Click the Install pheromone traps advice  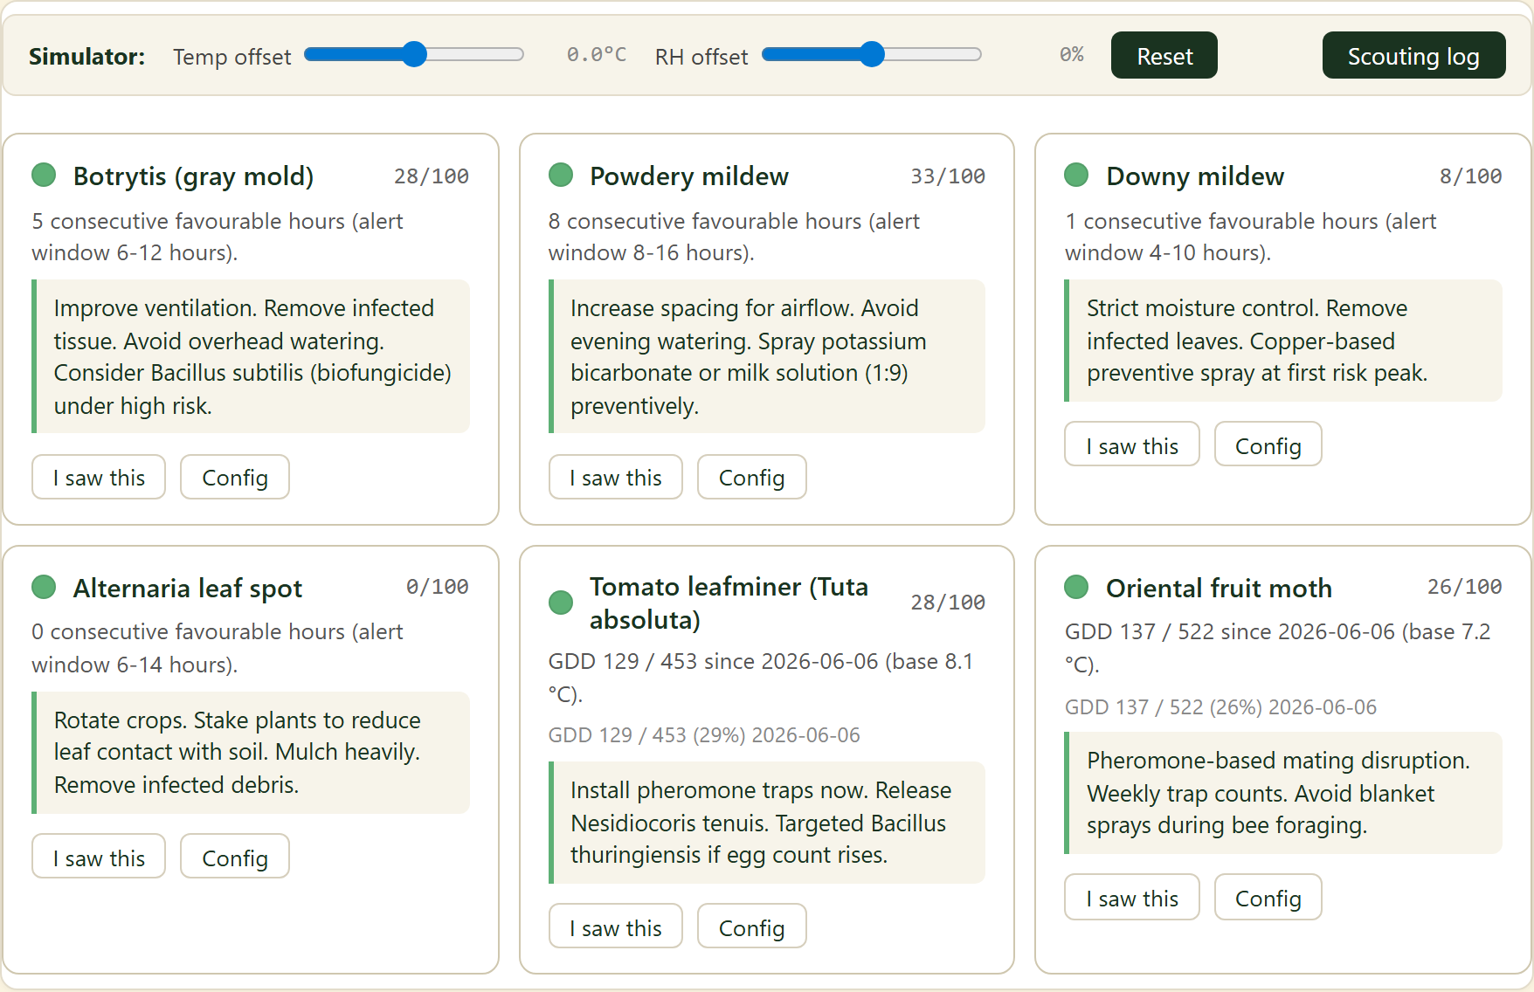coord(767,823)
